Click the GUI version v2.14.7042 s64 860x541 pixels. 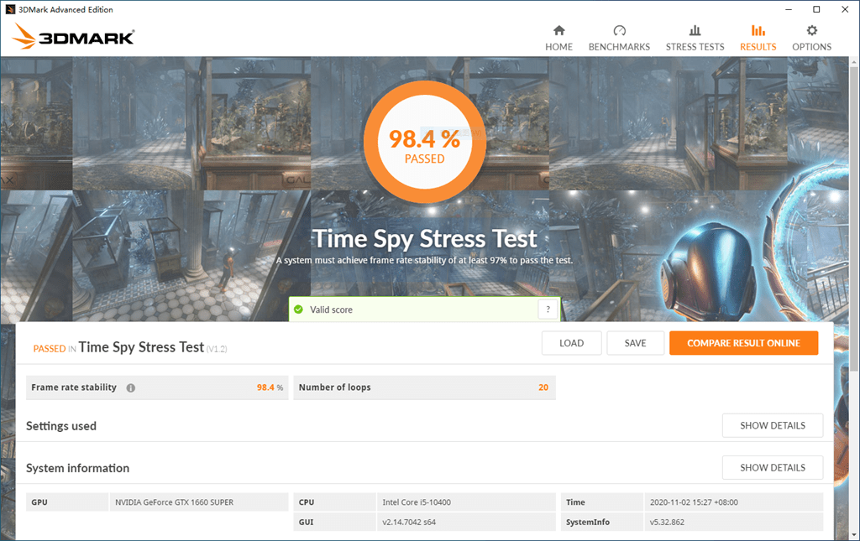[x=409, y=522]
